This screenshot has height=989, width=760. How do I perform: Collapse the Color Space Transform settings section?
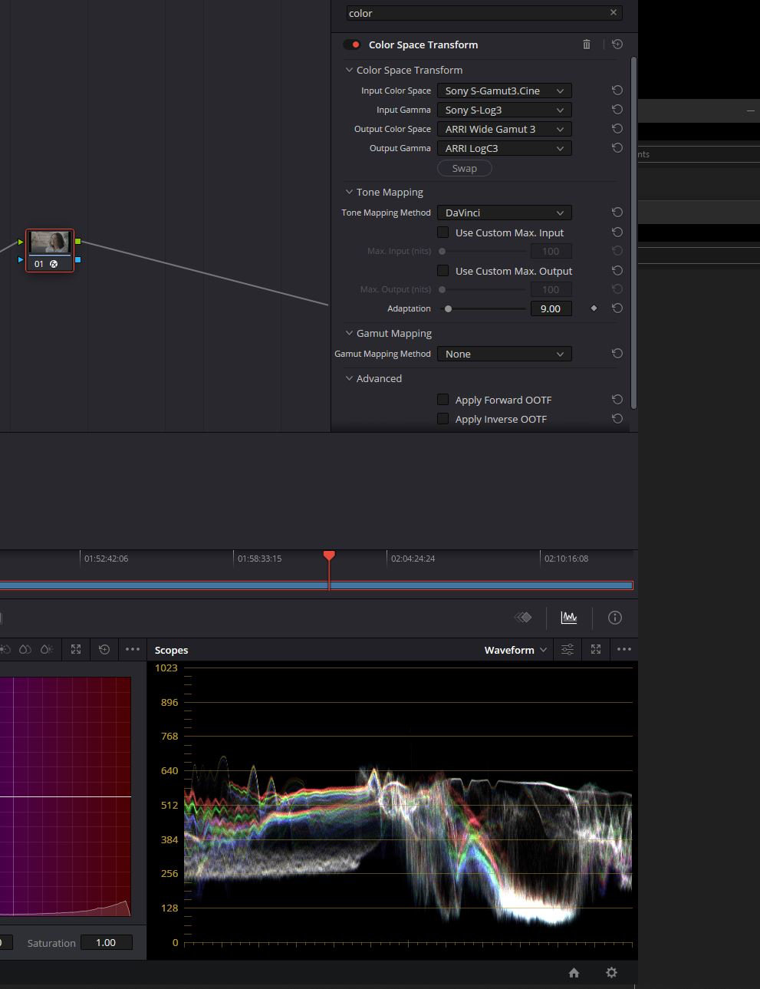pos(349,70)
